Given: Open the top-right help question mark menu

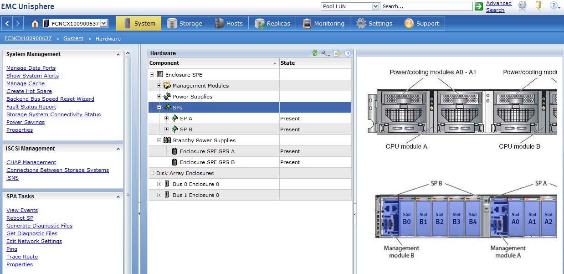Looking at the screenshot, I should click(x=554, y=5).
